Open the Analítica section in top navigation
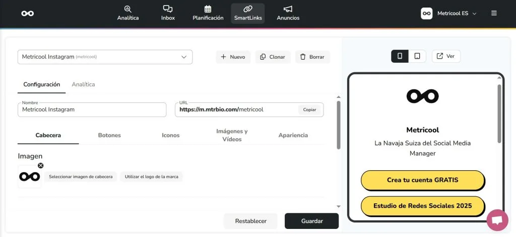Screen dimensions: 516x237 (127, 13)
